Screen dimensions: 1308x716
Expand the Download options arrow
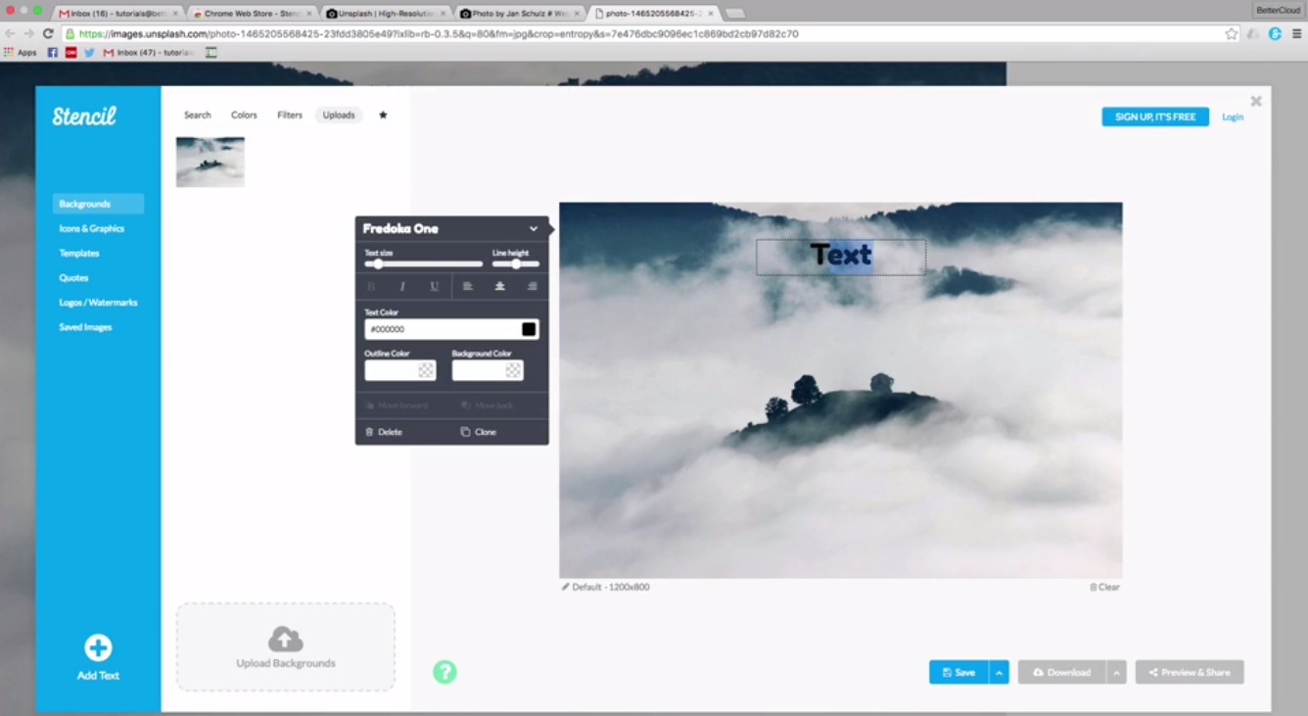point(1117,672)
